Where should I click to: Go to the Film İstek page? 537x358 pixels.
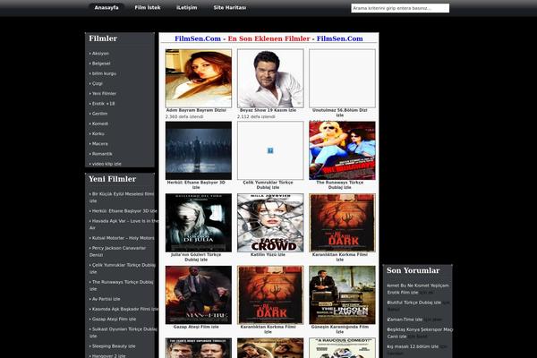148,7
